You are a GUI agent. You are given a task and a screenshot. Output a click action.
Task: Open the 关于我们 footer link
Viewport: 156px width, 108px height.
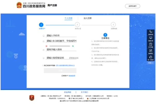pyautogui.click(x=84, y=92)
